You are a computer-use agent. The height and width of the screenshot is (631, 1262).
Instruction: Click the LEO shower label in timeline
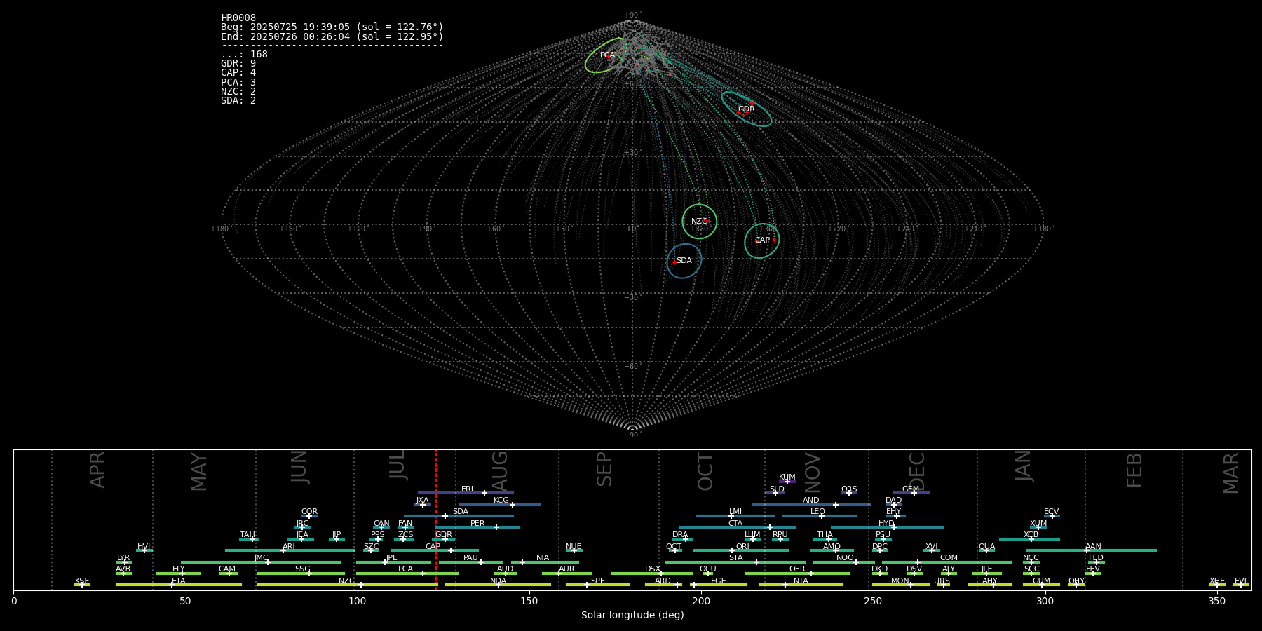click(818, 512)
